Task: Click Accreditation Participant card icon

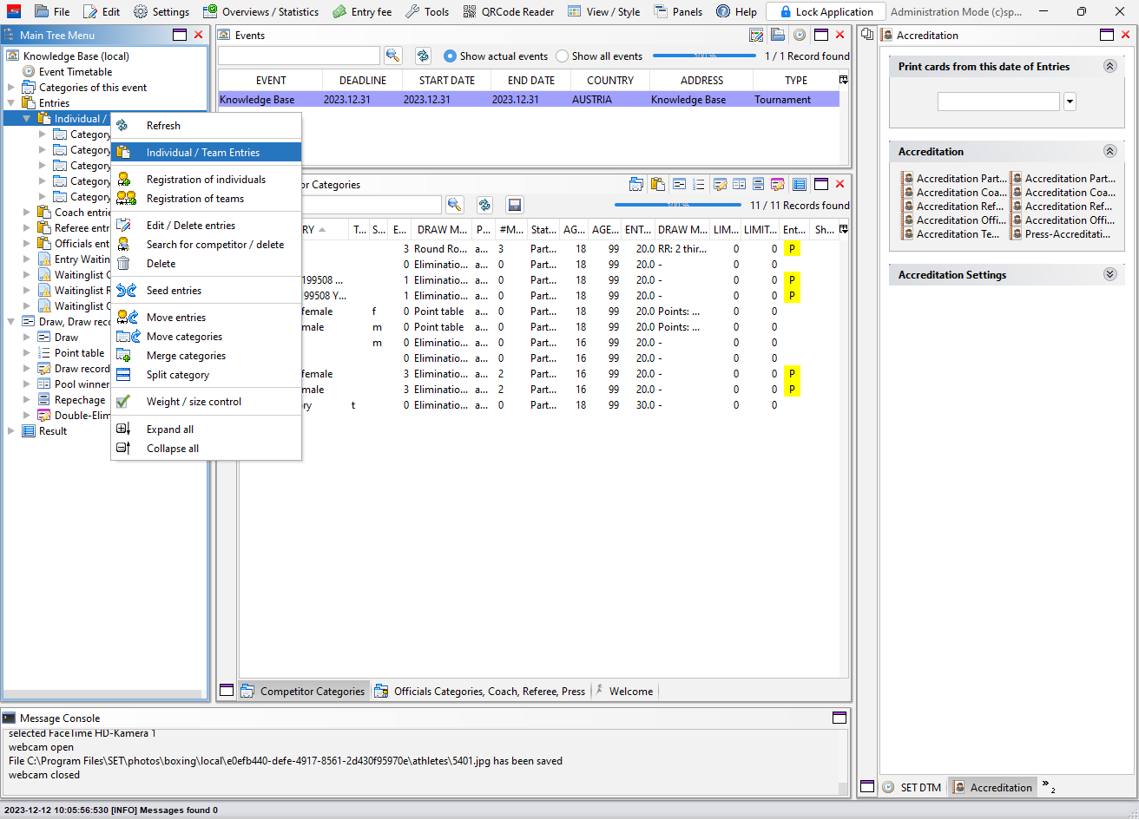Action: click(909, 179)
